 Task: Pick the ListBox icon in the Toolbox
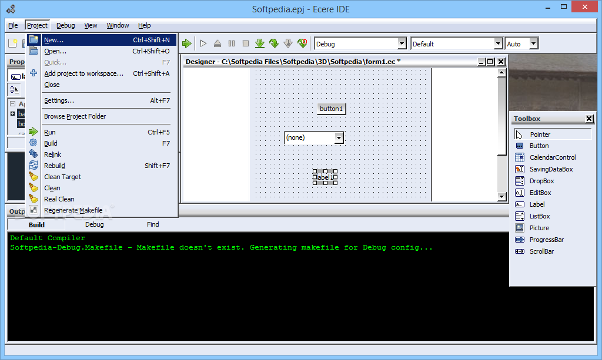click(x=520, y=216)
